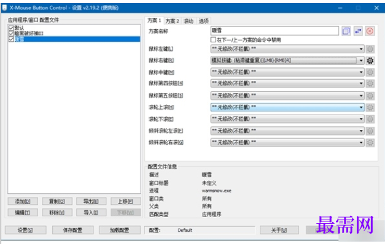Click the 未定义 window title value
Image resolution: width=385 pixels, height=244 pixels.
pos(209,183)
